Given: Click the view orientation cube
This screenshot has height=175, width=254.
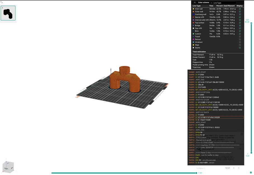Looking at the screenshot, I should 8,167.
